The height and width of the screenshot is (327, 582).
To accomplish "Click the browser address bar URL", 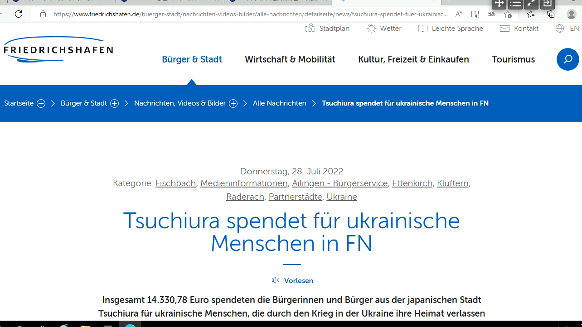I will (251, 14).
